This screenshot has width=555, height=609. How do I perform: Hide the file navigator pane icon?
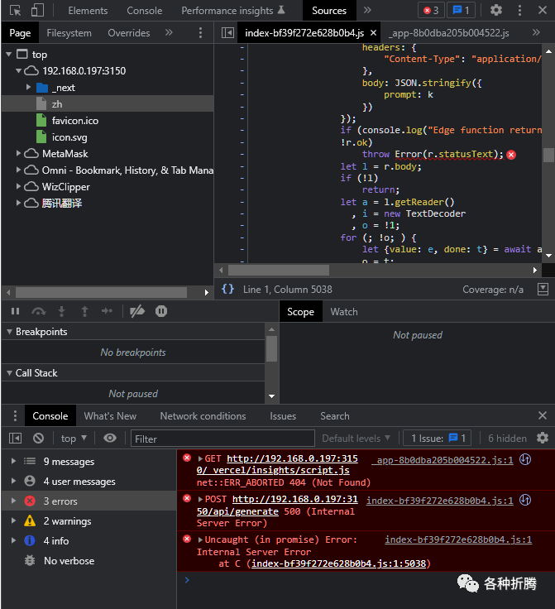coord(227,33)
